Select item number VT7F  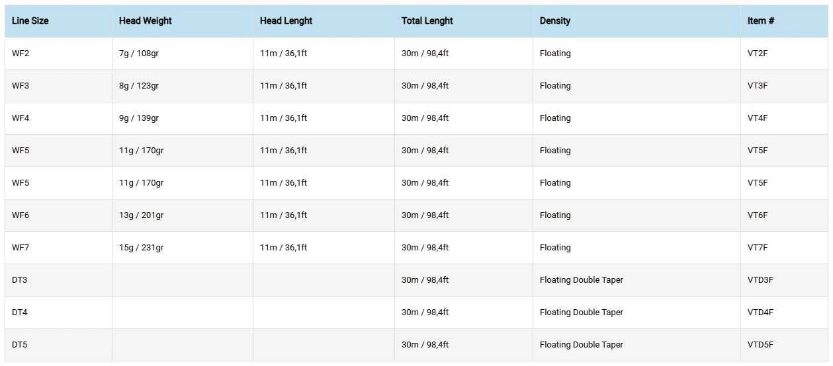tap(758, 247)
